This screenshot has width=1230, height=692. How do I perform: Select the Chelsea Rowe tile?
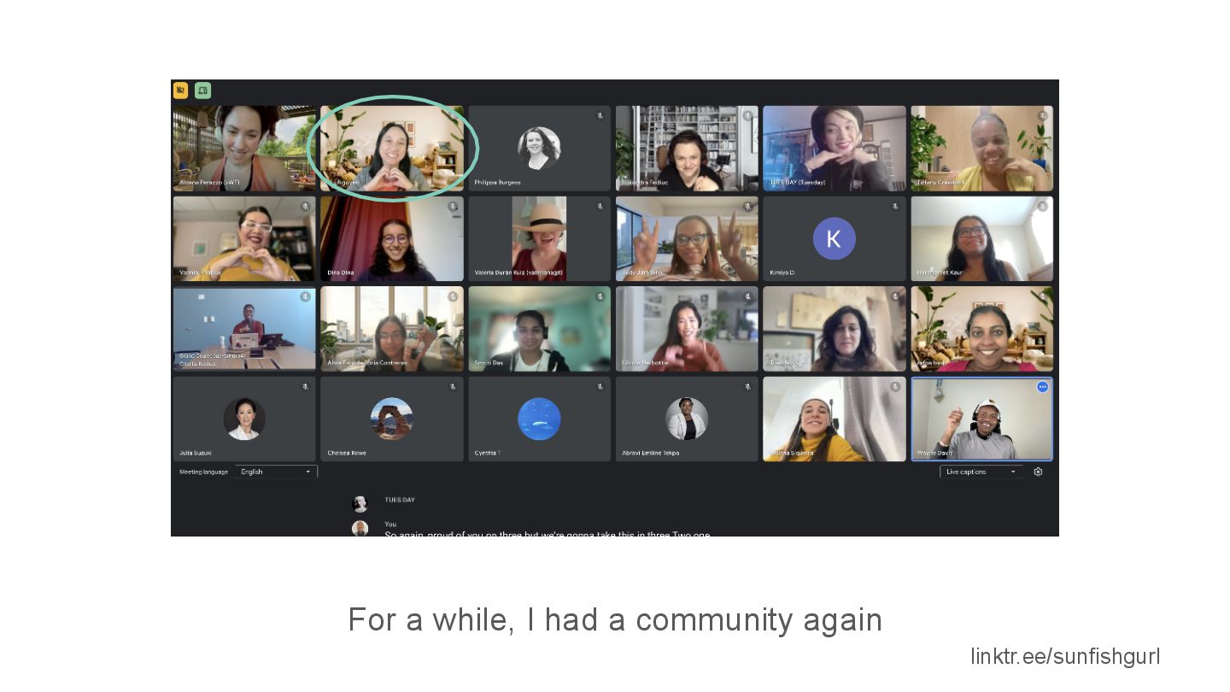click(391, 419)
